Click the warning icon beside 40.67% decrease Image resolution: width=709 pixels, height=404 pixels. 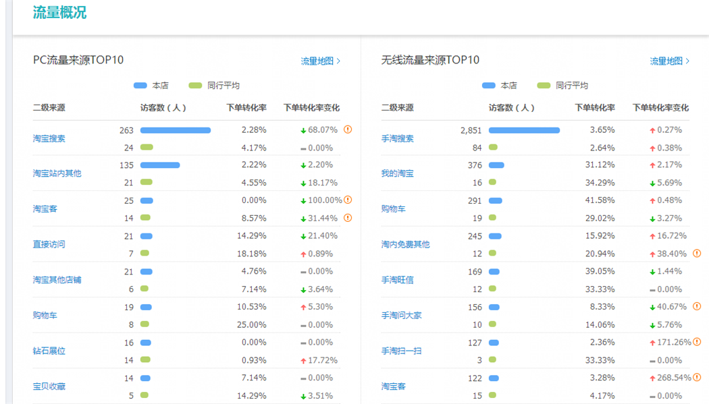pyautogui.click(x=697, y=306)
